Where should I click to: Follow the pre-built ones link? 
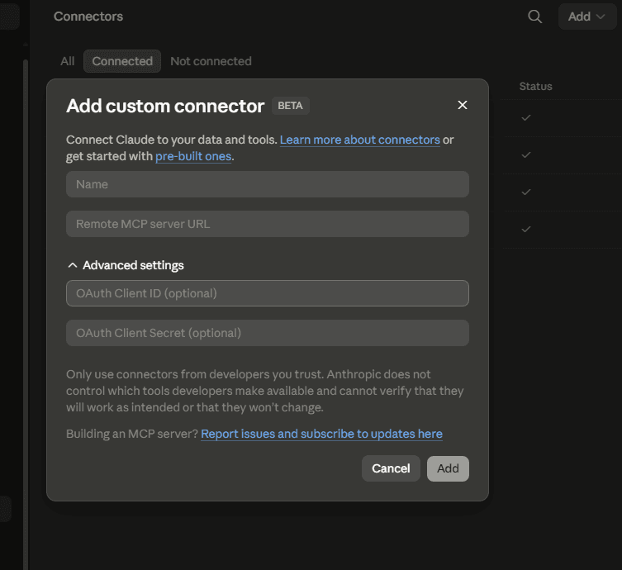pyautogui.click(x=193, y=156)
